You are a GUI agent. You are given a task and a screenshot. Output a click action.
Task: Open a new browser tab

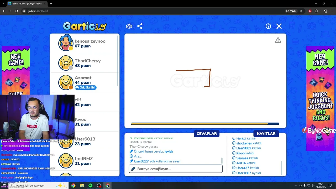pyautogui.click(x=51, y=4)
